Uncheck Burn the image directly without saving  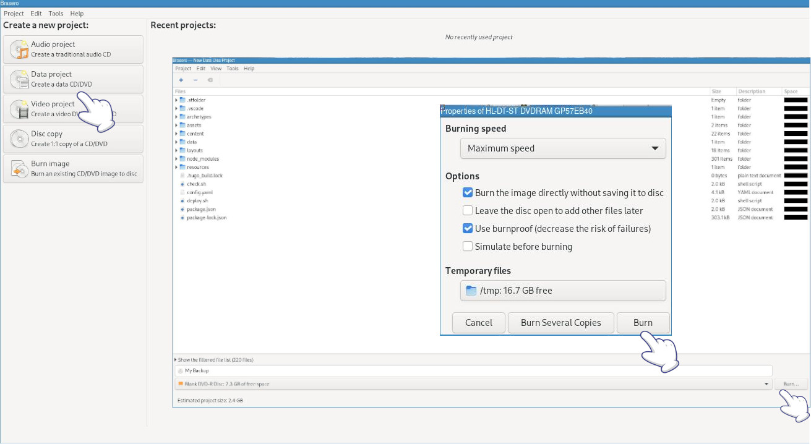[468, 193]
